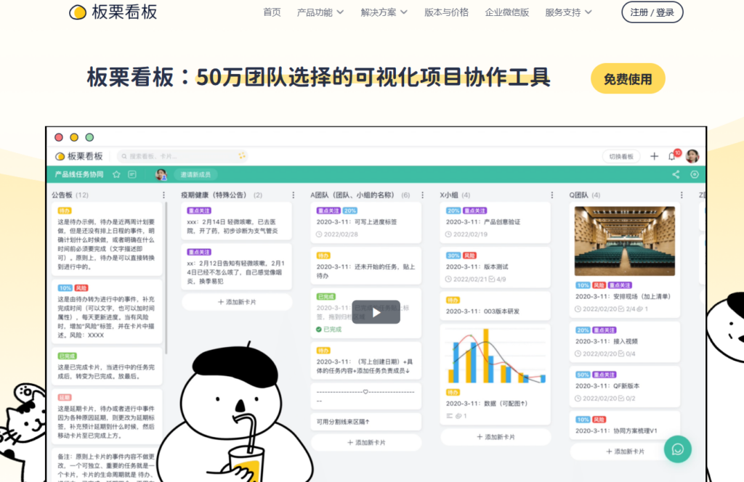Click the 延期 red label in 公告板
This screenshot has width=744, height=482.
coord(65,397)
